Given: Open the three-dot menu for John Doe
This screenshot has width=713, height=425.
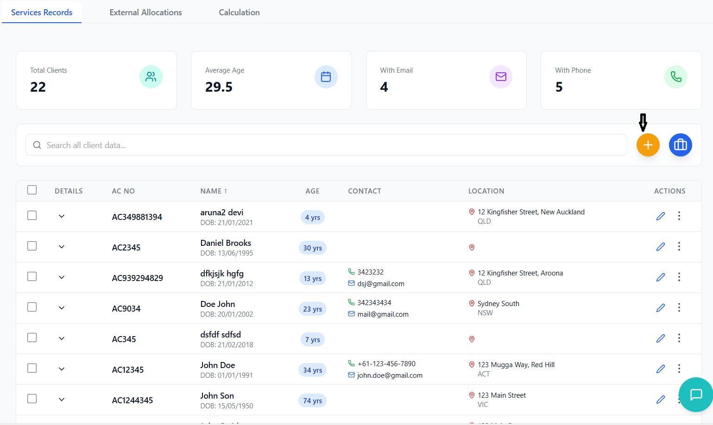Looking at the screenshot, I should 679,369.
